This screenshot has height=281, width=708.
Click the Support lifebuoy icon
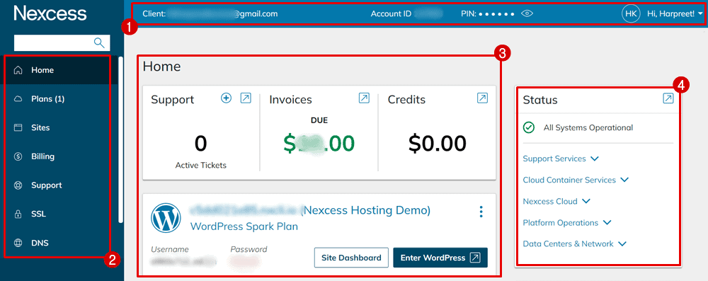coord(18,185)
